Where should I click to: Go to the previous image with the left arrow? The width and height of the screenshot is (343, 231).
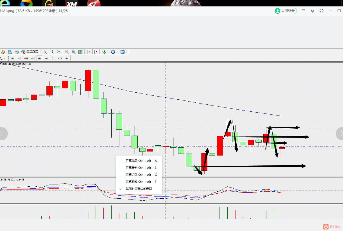tap(3, 134)
